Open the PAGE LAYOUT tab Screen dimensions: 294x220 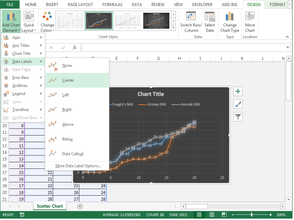click(x=80, y=5)
